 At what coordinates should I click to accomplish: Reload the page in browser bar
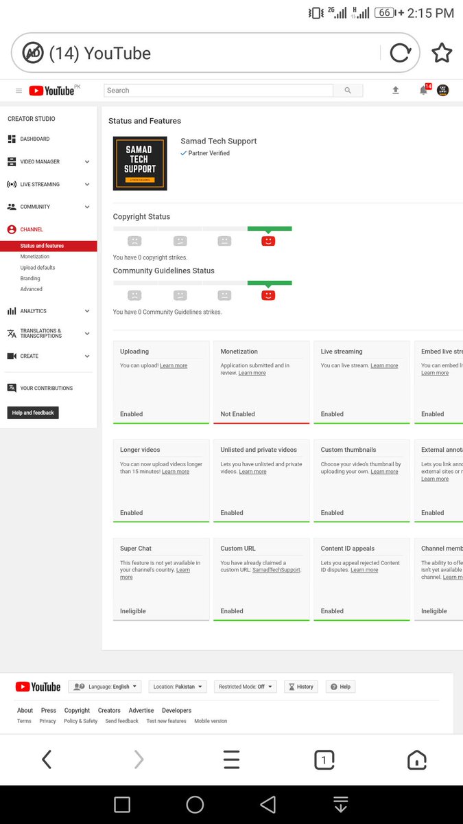[399, 53]
